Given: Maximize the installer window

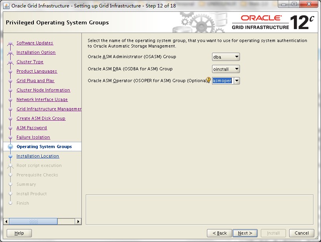Looking at the screenshot, I should pyautogui.click(x=294, y=4).
